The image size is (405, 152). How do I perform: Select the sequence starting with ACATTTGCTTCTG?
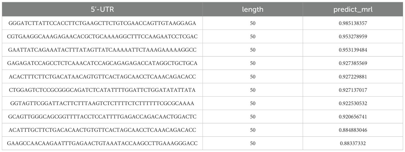[102, 130]
